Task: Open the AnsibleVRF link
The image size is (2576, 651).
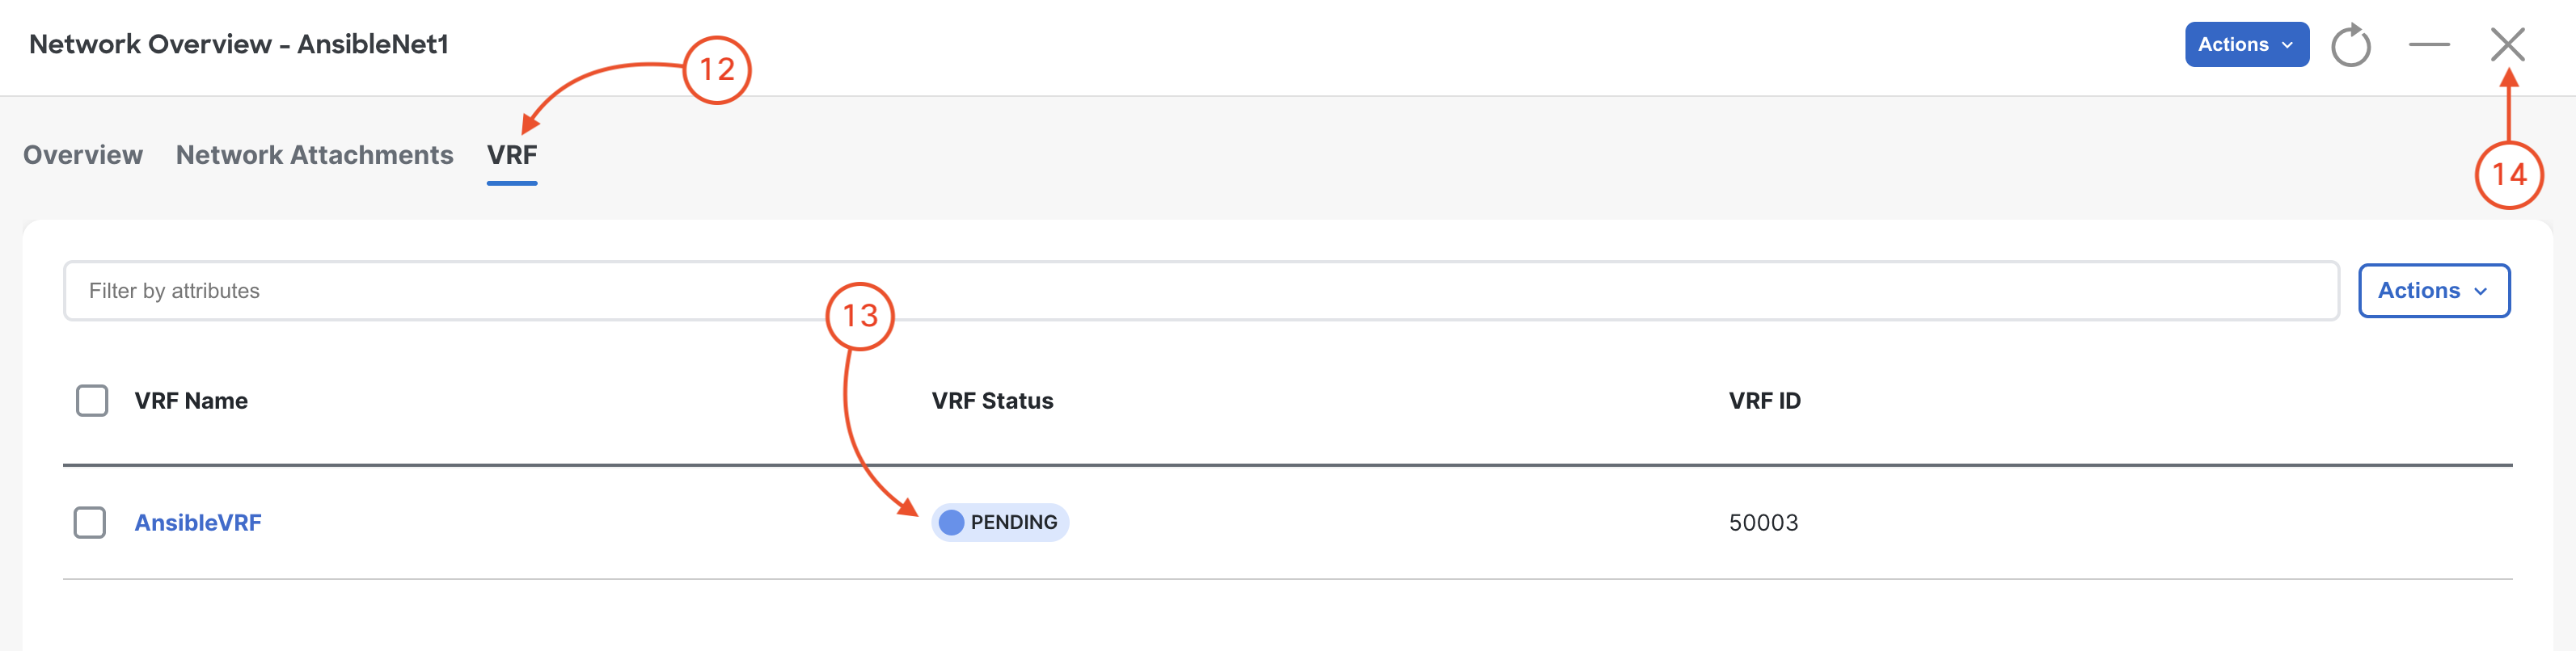Action: point(198,523)
